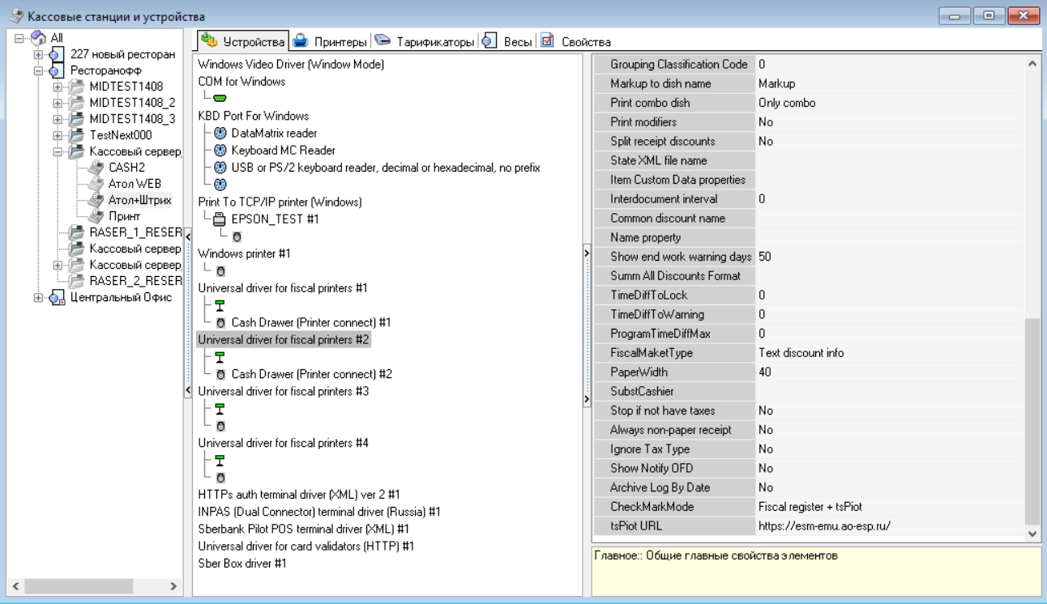Collapse the Ресторанофф tree node
The width and height of the screenshot is (1047, 604).
pos(38,70)
